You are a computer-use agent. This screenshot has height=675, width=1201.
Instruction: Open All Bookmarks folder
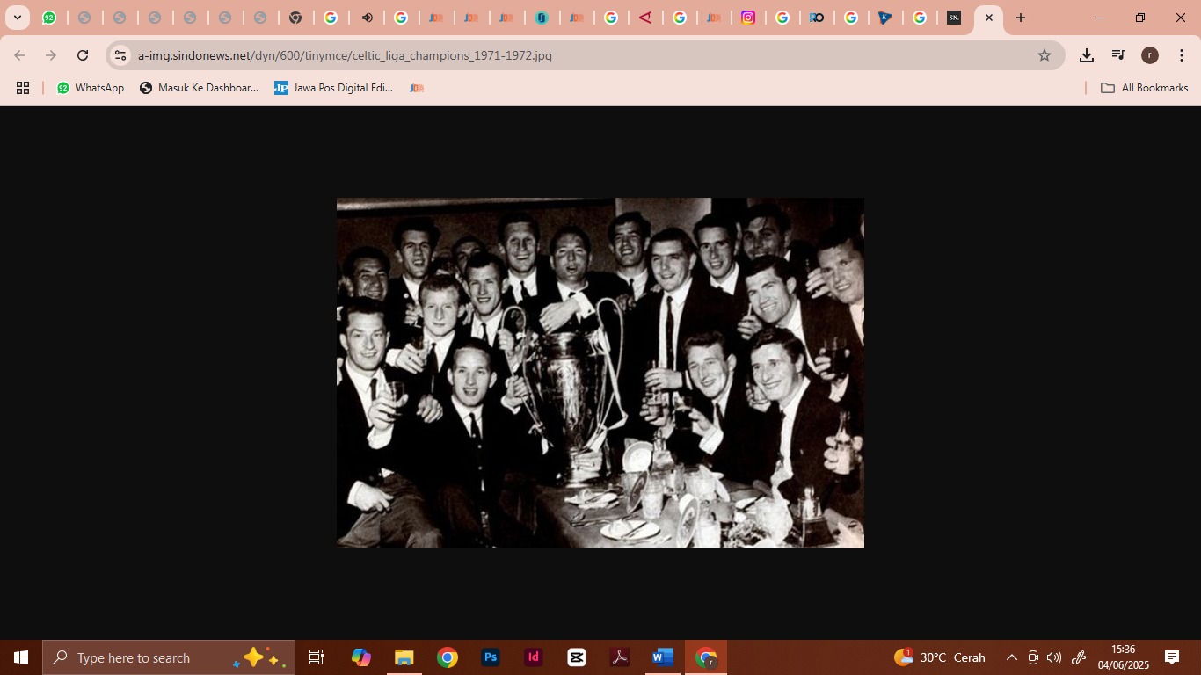click(1145, 88)
